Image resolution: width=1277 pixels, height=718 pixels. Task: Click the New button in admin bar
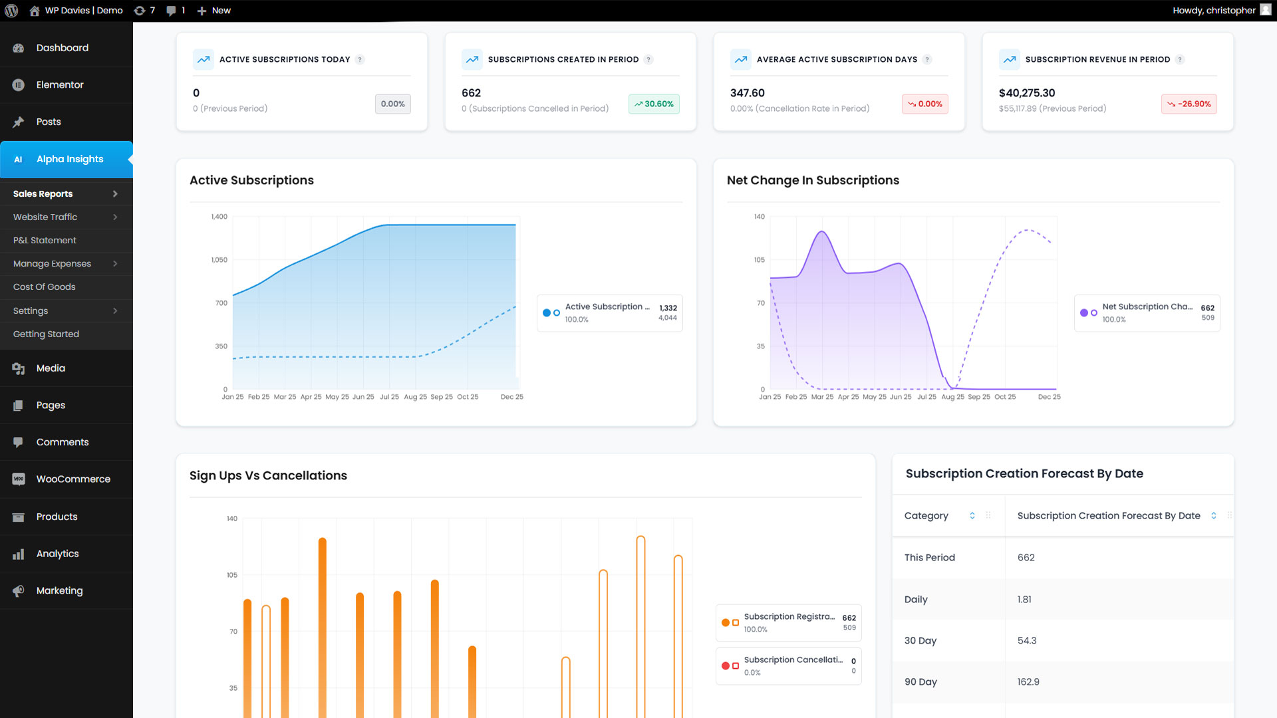pos(214,11)
